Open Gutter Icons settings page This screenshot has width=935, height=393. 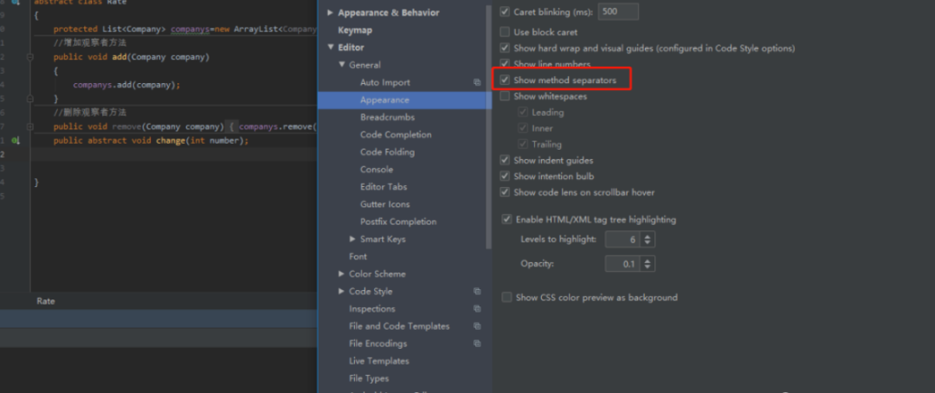(x=385, y=204)
